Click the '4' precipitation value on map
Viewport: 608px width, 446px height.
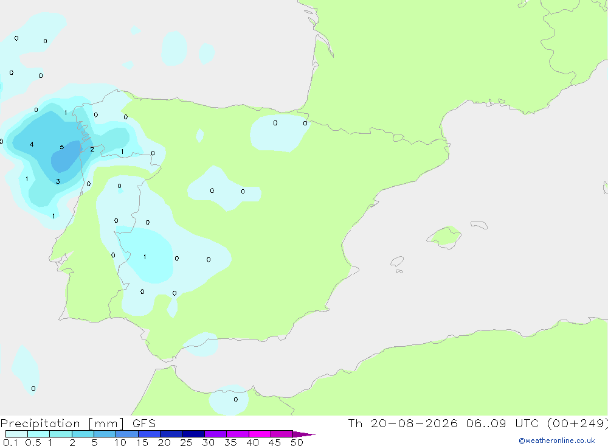[x=32, y=144]
